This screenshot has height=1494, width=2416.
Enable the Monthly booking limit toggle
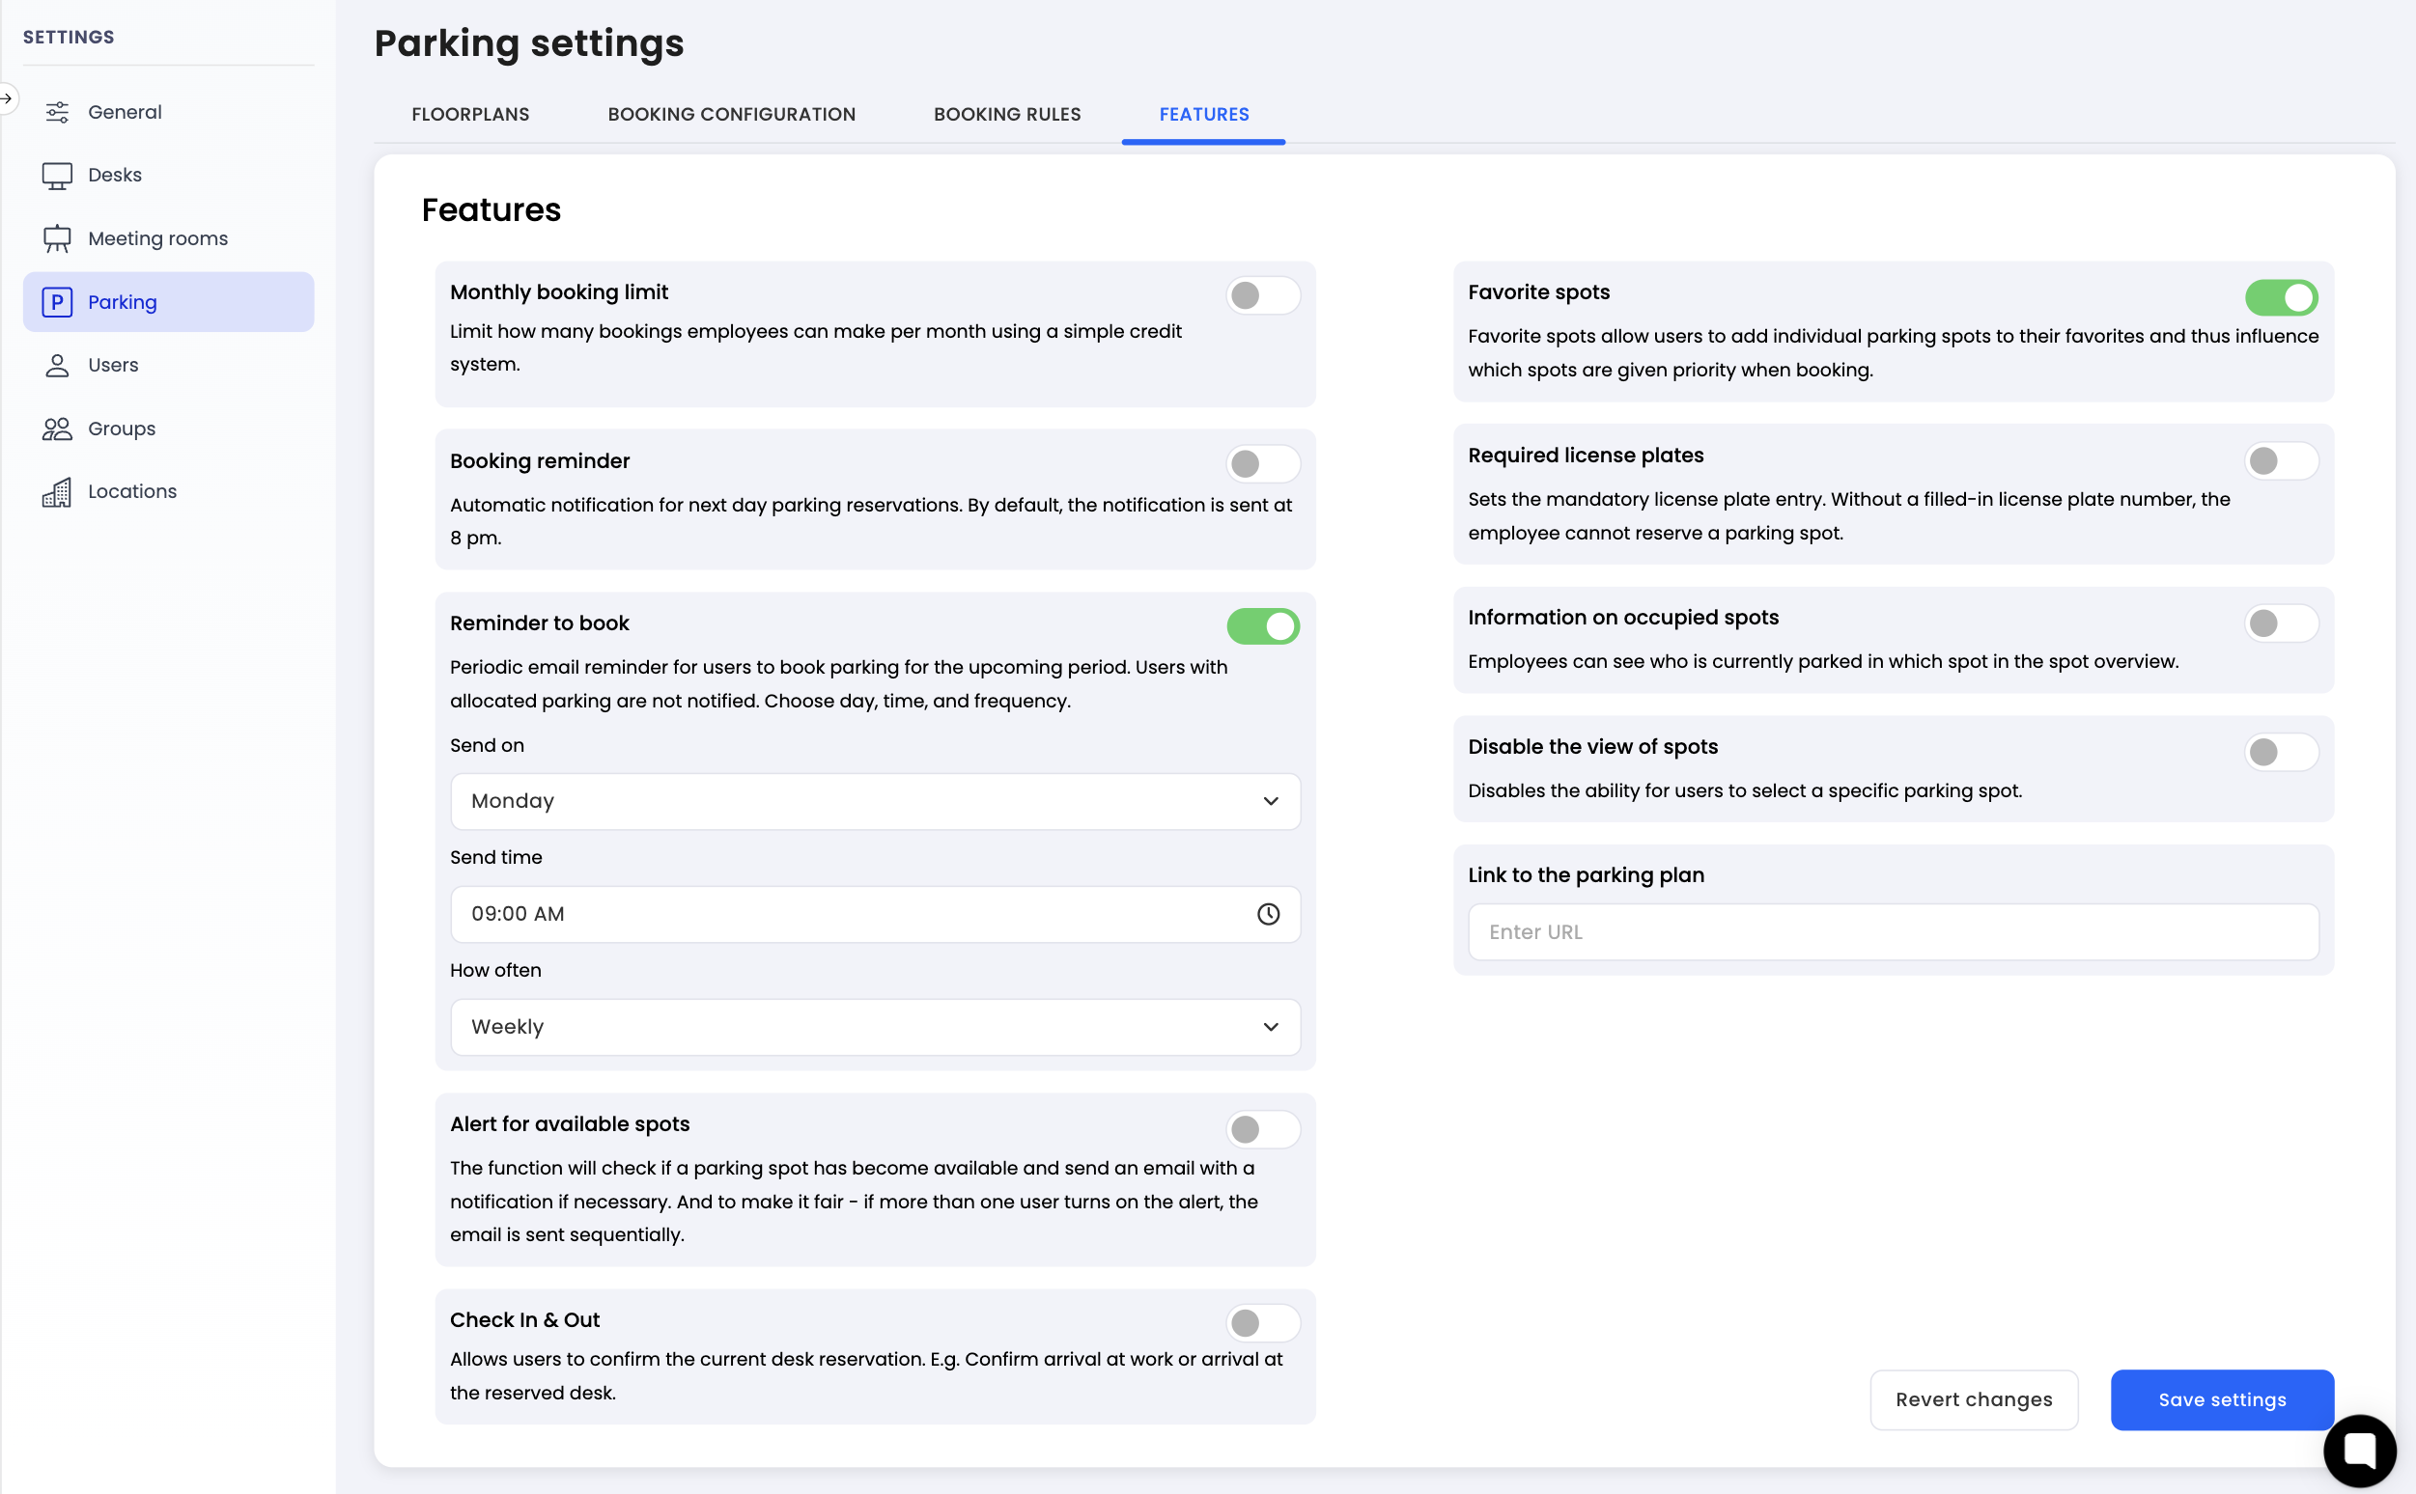click(x=1262, y=295)
